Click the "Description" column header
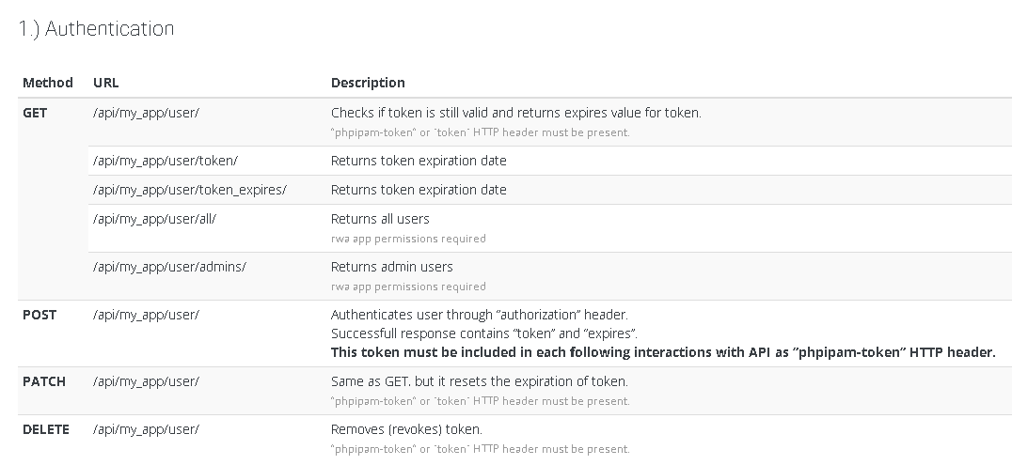Viewport: 1012px width, 465px height. [368, 83]
